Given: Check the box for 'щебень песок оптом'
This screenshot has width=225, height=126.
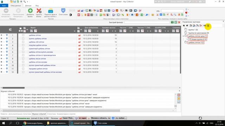Looking at the screenshot, I should [x=23, y=58].
